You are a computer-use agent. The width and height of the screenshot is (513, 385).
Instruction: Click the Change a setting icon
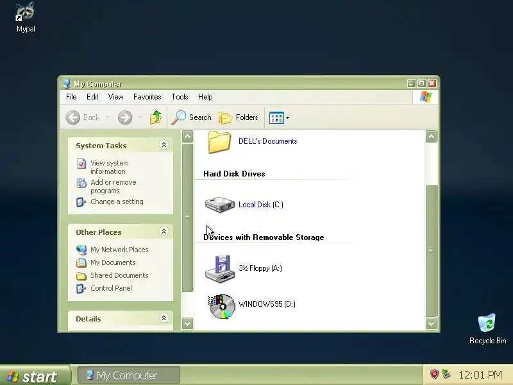click(81, 202)
